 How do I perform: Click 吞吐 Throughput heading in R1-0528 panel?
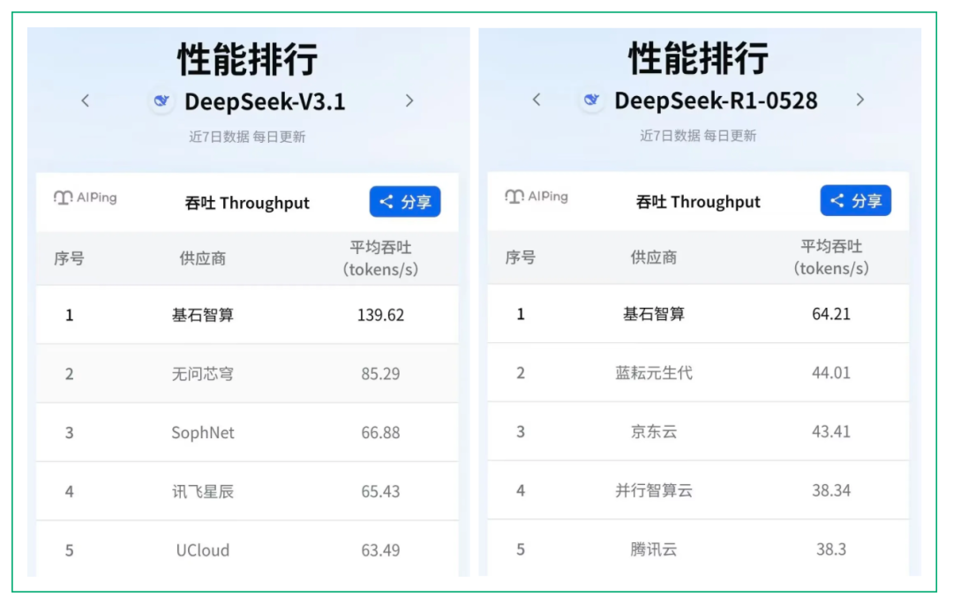(x=698, y=202)
